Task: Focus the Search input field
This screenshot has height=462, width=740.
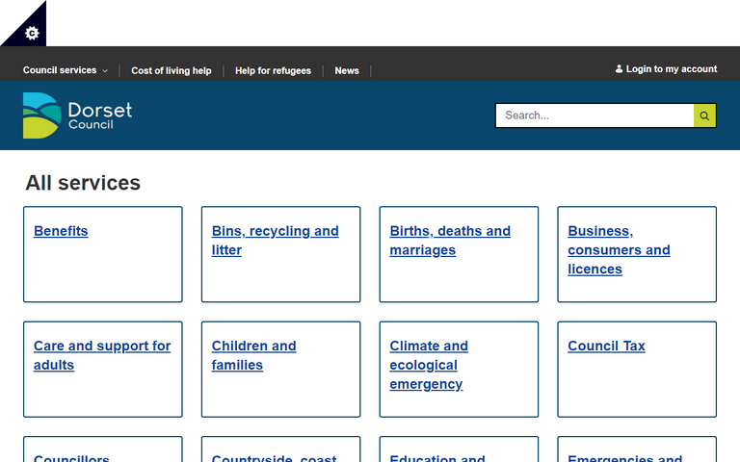Action: 594,115
